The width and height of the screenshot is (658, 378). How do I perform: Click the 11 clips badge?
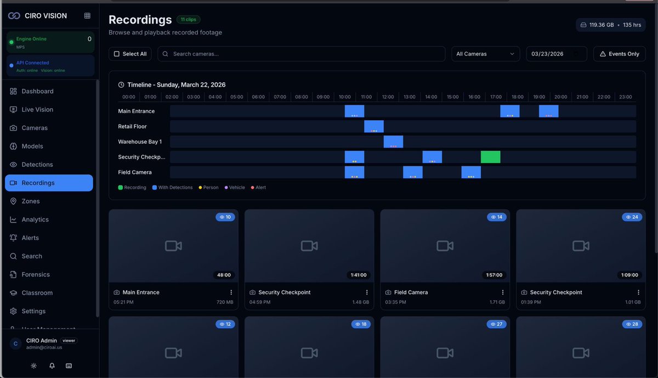[x=188, y=20]
